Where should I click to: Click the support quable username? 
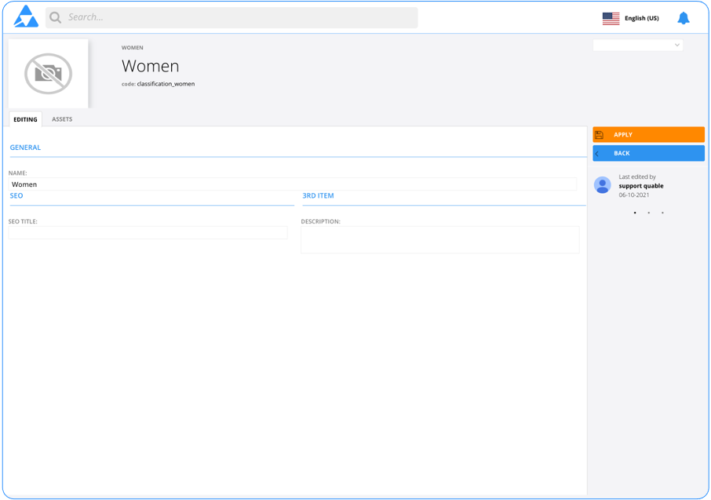point(640,186)
